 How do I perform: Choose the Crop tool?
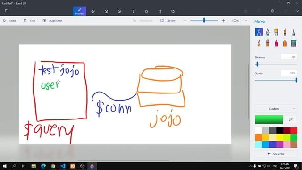point(29,21)
